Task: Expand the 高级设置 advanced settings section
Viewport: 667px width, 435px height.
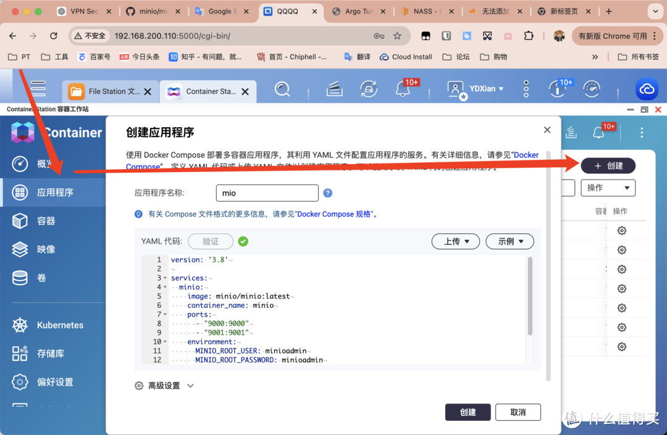Action: tap(164, 385)
